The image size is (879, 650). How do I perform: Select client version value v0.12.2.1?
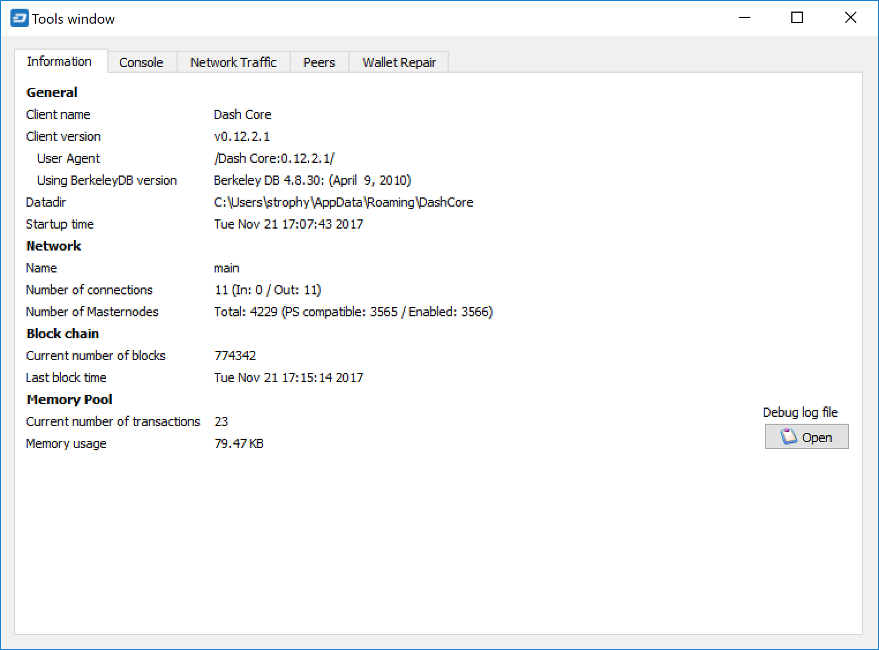point(242,136)
